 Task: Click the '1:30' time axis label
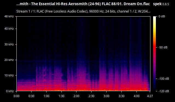61,96
